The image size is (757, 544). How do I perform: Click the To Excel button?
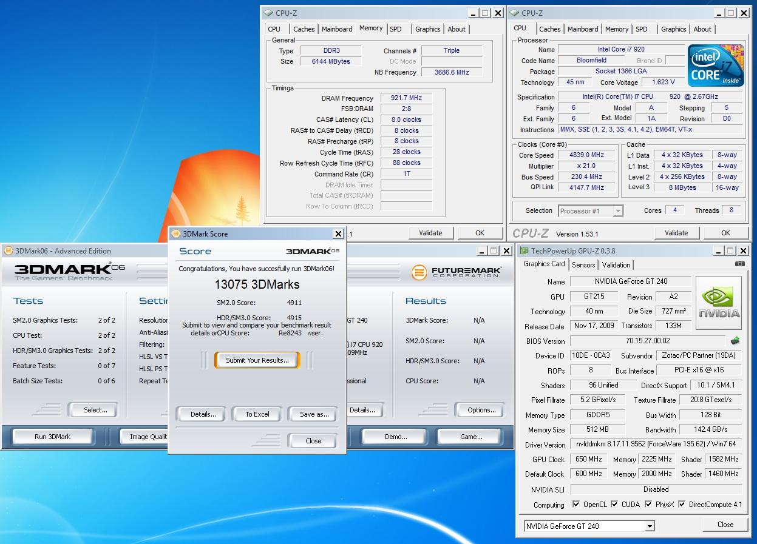pos(257,414)
